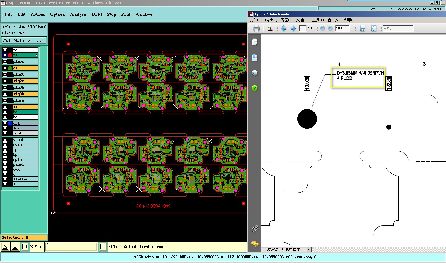Toggle the checkbox for layer 'plnss'

[x=5, y=100]
